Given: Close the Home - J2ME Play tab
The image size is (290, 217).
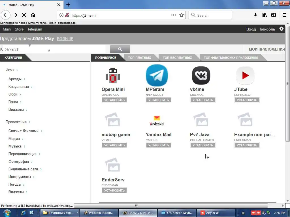Looking at the screenshot, I should click(58, 5).
